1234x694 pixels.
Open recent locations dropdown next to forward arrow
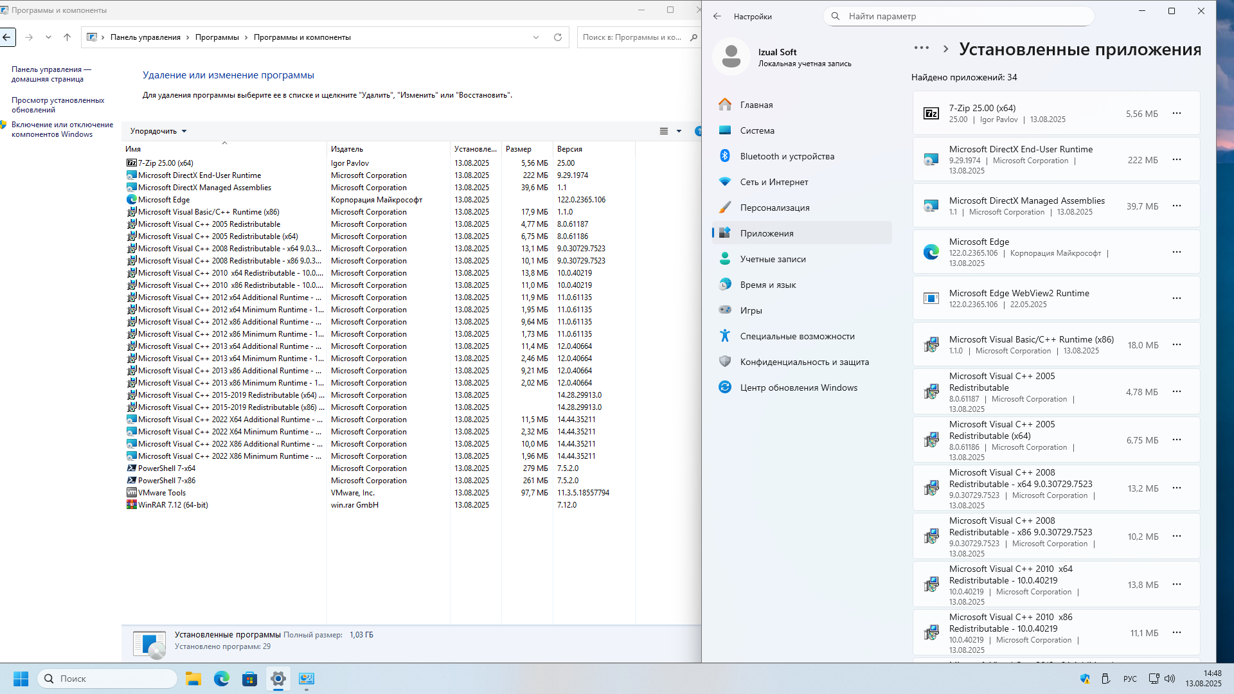(x=48, y=37)
